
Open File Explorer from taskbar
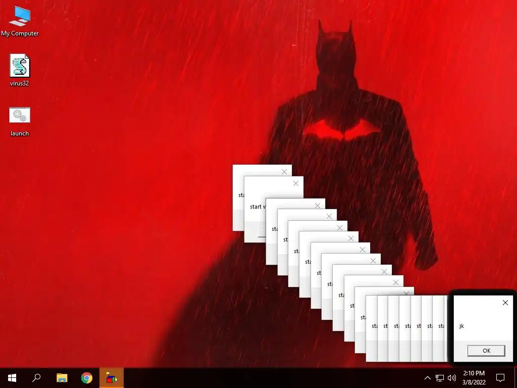(x=62, y=378)
